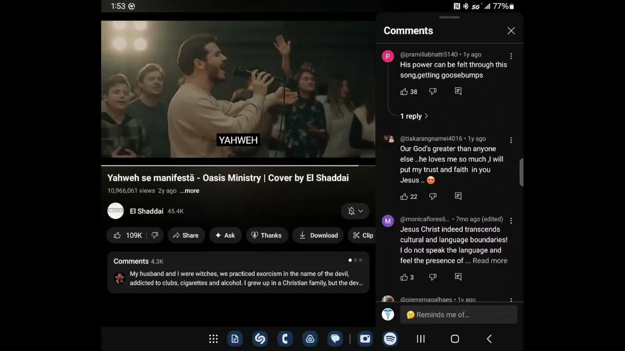Launch the triangle-icon app from taskbar
Image resolution: width=625 pixels, height=351 pixels.
point(310,339)
